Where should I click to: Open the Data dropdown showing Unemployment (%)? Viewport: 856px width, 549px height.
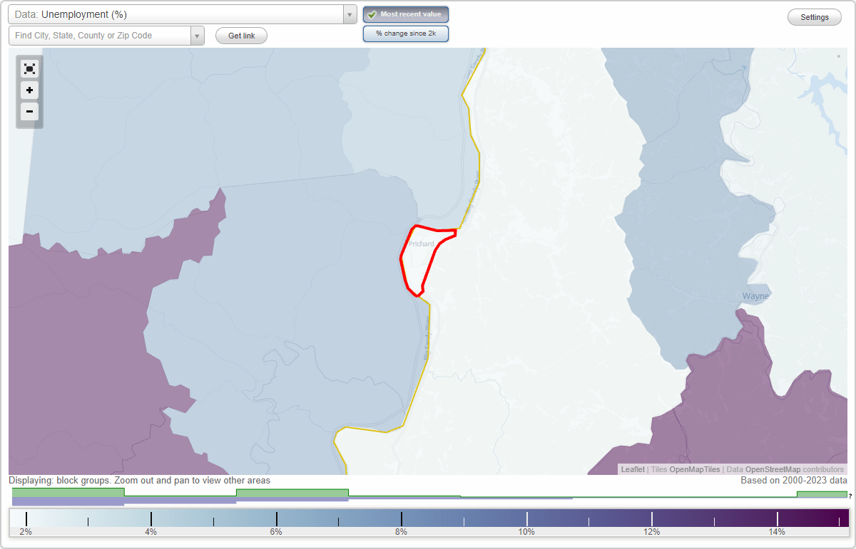(178, 14)
